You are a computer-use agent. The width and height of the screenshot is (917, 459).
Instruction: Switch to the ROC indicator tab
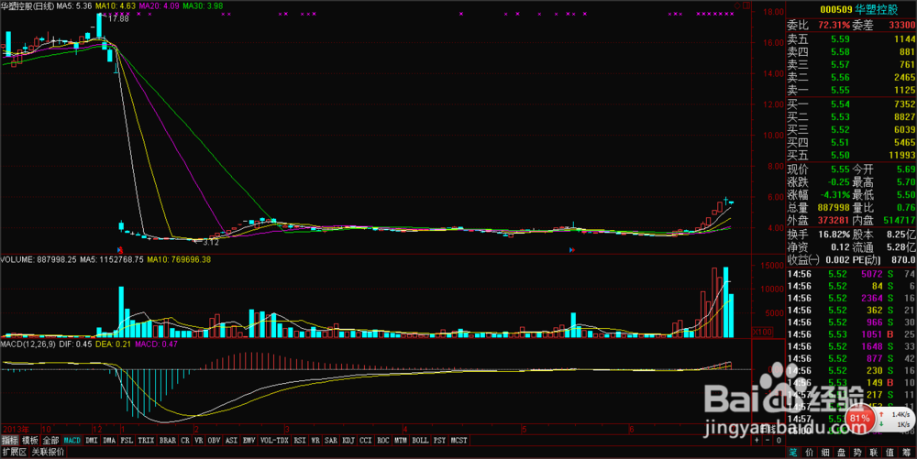click(x=383, y=441)
